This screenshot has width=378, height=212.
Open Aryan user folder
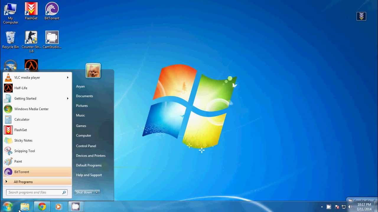pyautogui.click(x=80, y=86)
